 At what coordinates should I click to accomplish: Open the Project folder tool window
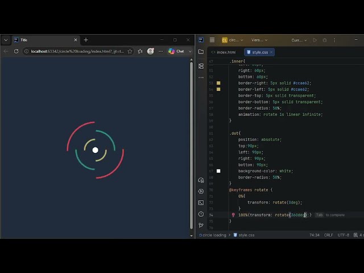tap(201, 52)
